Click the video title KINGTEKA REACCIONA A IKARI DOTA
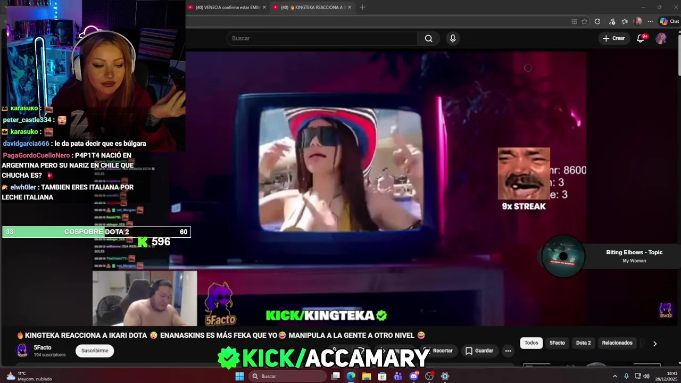 [x=221, y=335]
